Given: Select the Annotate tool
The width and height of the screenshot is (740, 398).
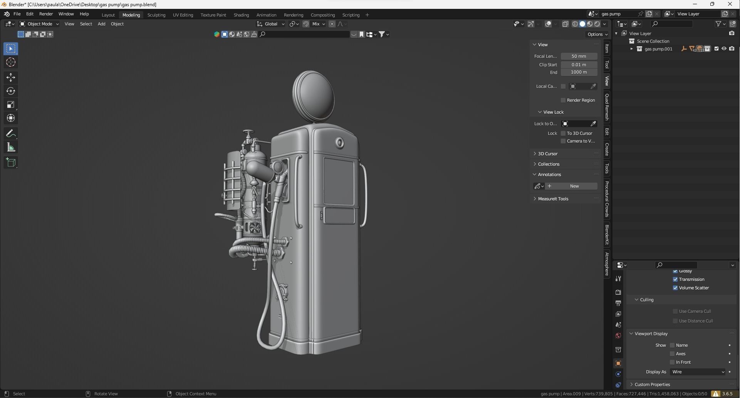Looking at the screenshot, I should pyautogui.click(x=11, y=134).
